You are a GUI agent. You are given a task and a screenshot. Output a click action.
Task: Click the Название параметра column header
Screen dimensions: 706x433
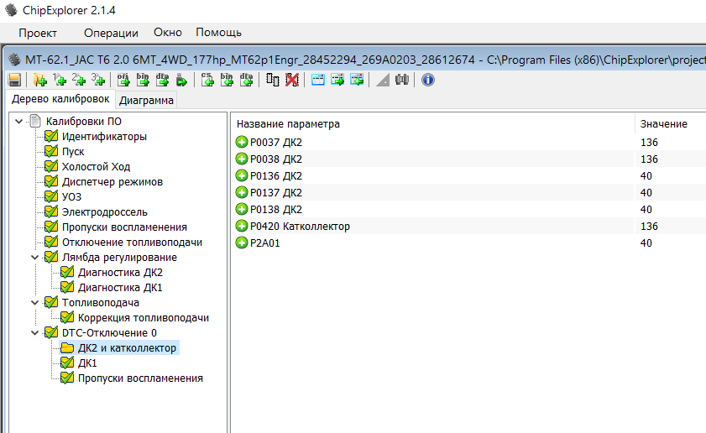288,124
